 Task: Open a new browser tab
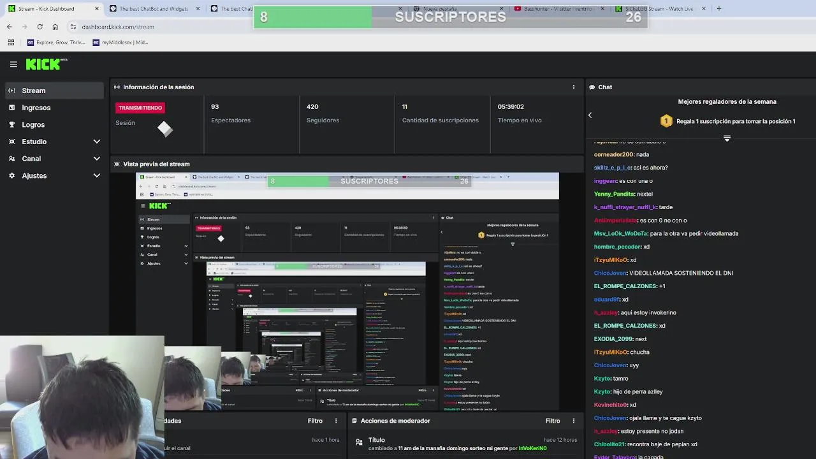(x=719, y=9)
